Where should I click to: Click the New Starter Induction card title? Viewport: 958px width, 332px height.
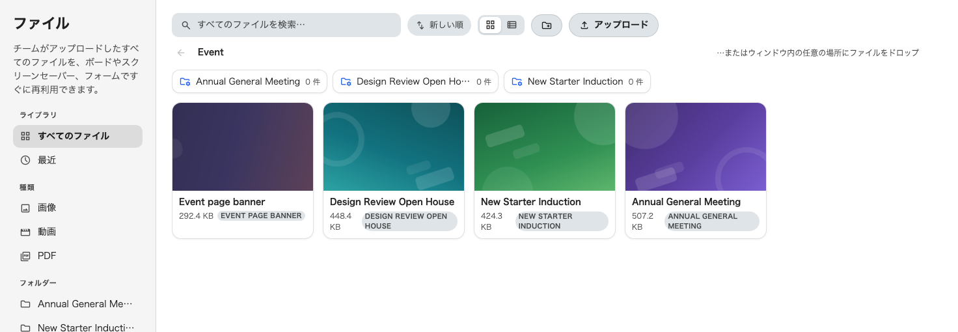(x=531, y=202)
